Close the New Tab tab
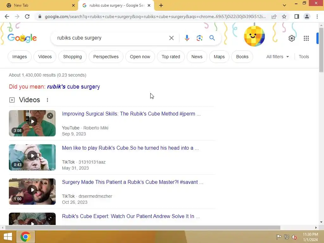The width and height of the screenshot is (324, 243). click(x=73, y=5)
